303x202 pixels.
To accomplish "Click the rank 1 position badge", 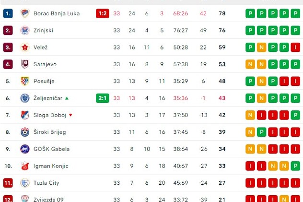I will (x=8, y=13).
